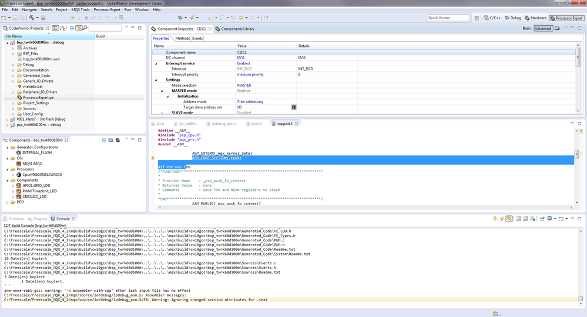Open the Debug perspective
Image resolution: width=587 pixels, height=317 pixels.
point(512,18)
